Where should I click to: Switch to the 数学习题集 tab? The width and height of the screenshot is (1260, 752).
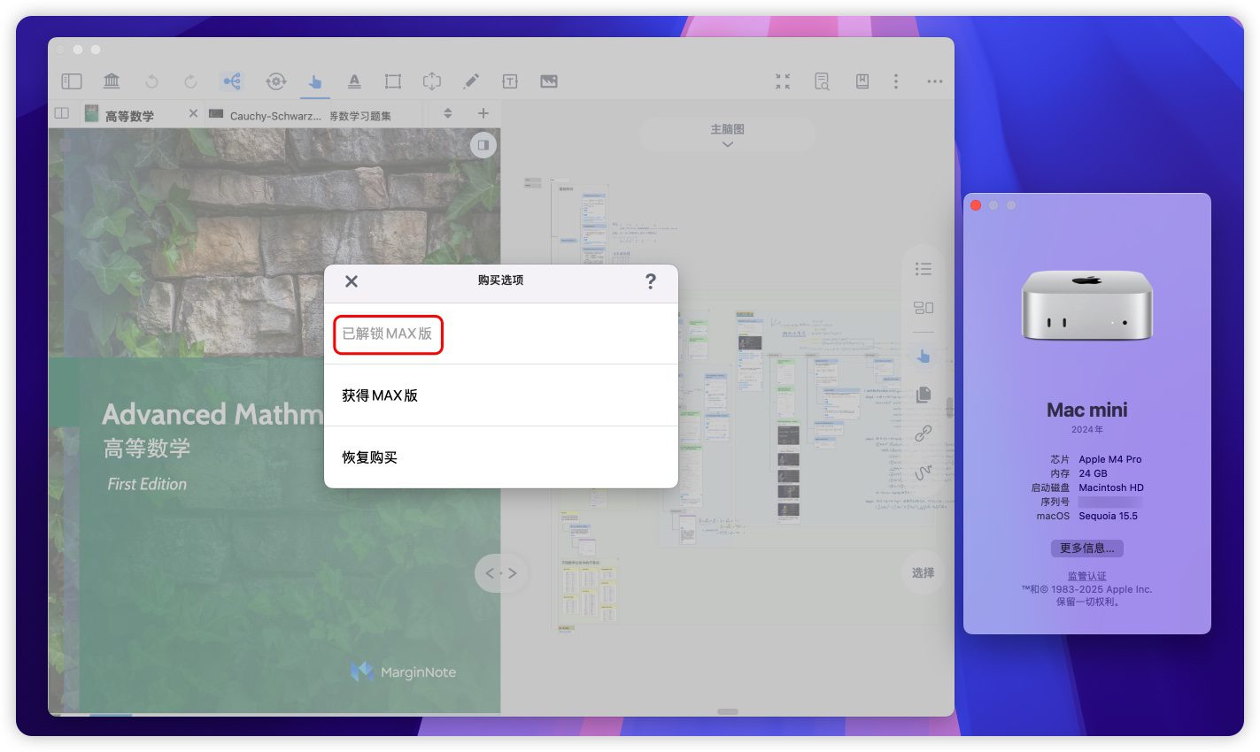[x=361, y=115]
